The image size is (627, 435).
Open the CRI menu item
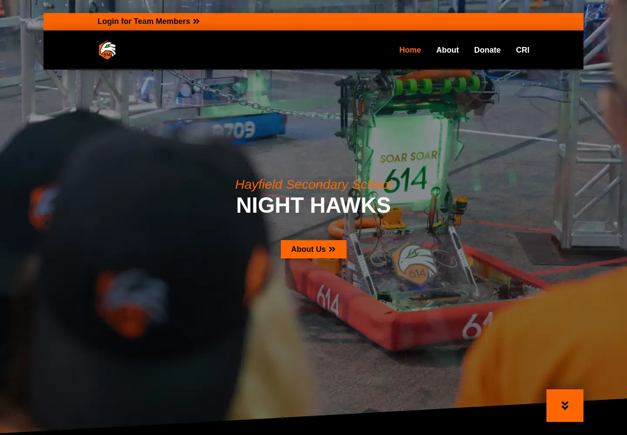[522, 50]
